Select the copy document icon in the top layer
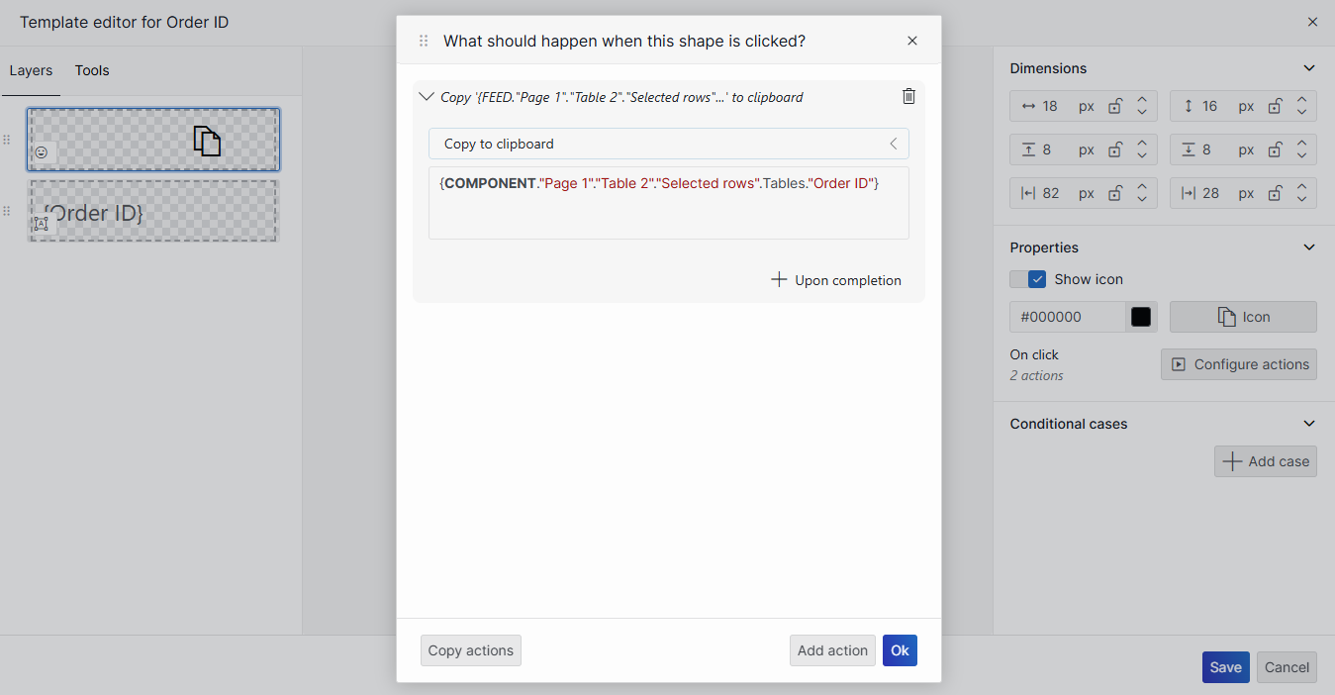The height and width of the screenshot is (695, 1335). pyautogui.click(x=207, y=141)
